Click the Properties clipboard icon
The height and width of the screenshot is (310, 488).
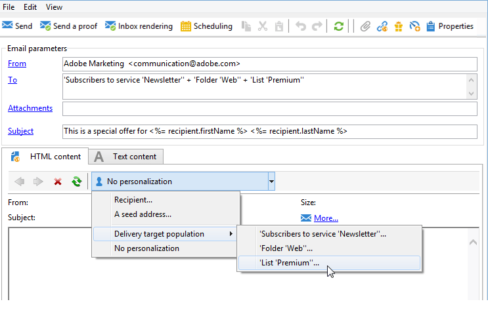[x=430, y=26]
